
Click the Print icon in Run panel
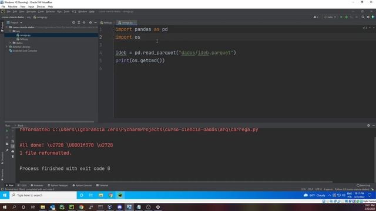tap(13, 151)
